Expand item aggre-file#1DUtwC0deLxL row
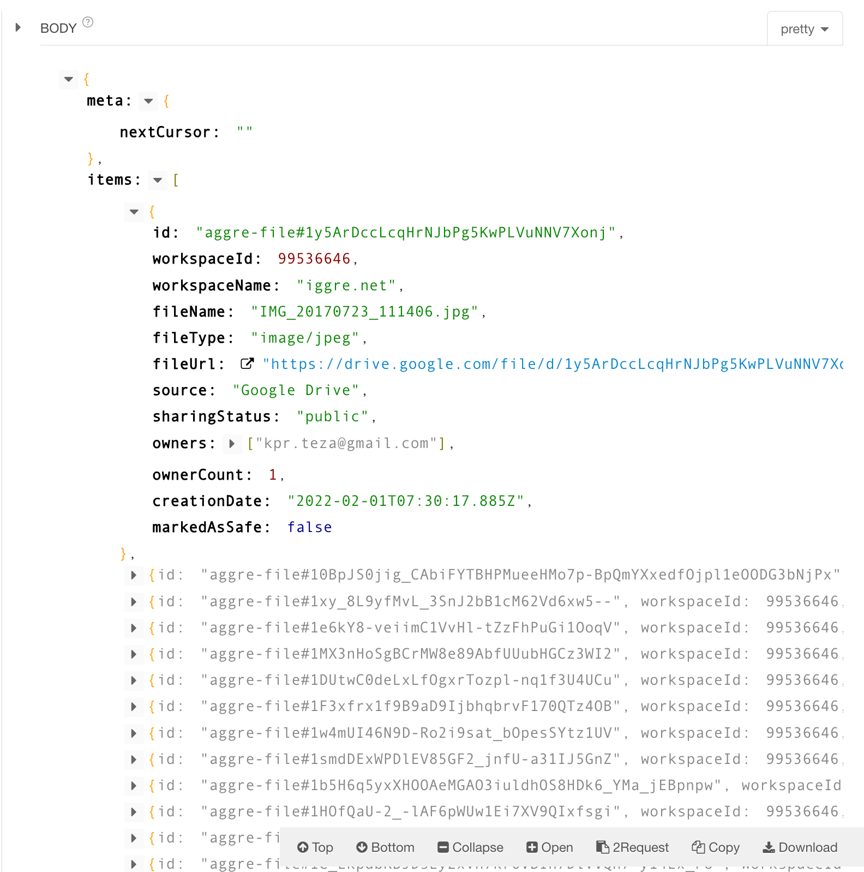This screenshot has height=872, width=864. (134, 680)
